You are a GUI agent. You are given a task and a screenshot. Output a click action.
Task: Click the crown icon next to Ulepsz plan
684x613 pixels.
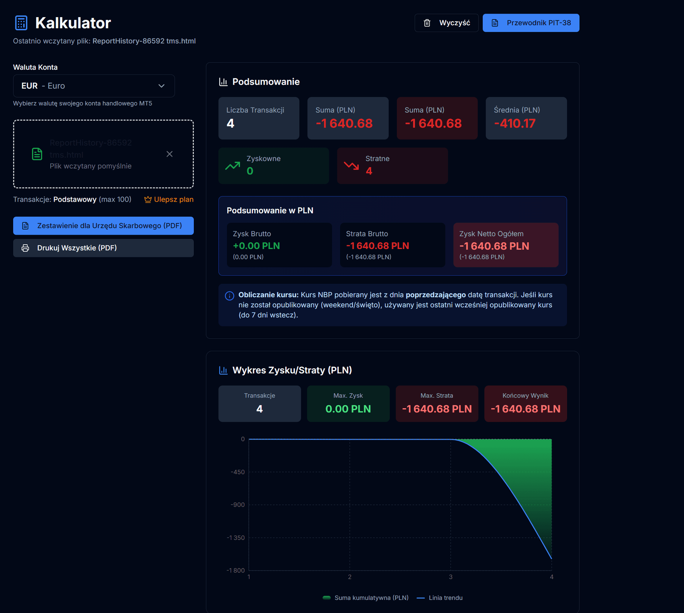[x=147, y=199]
